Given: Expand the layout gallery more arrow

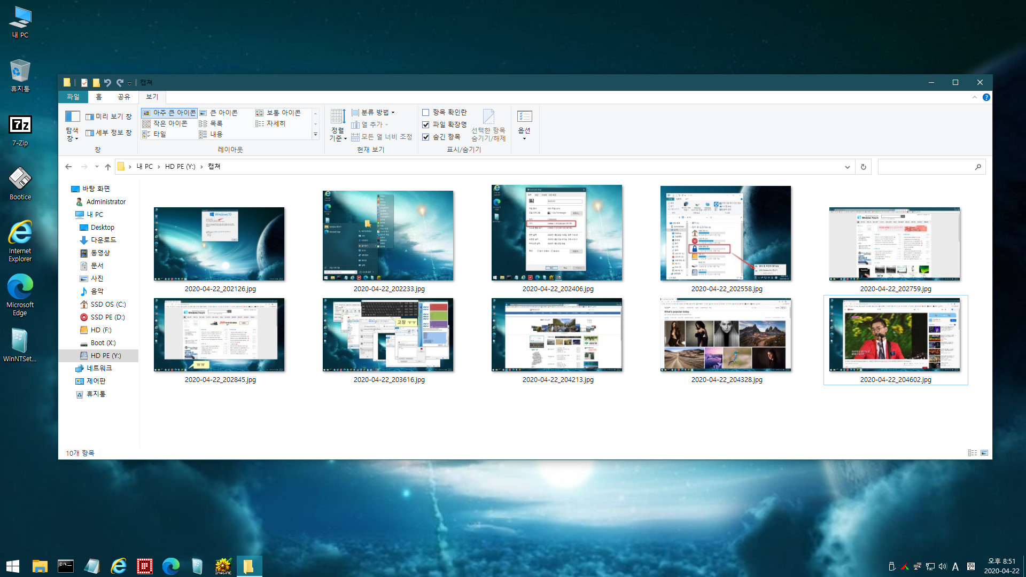Looking at the screenshot, I should [316, 135].
